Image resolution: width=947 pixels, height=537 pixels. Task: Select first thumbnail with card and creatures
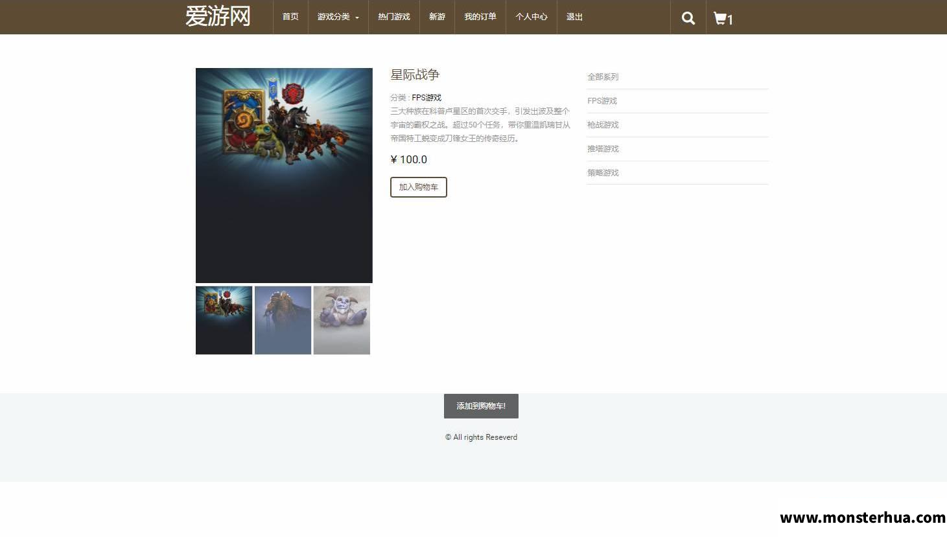pyautogui.click(x=224, y=320)
